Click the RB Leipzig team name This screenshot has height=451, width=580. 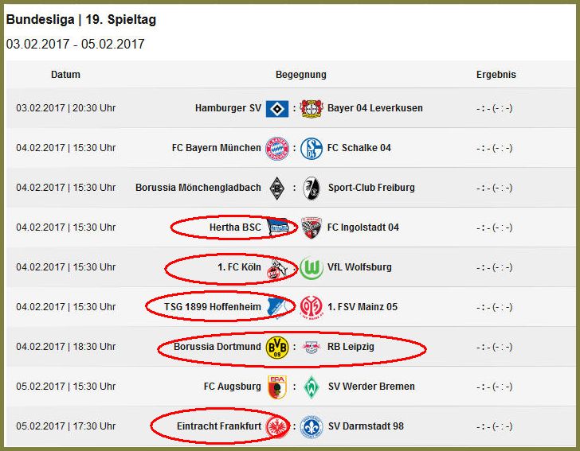click(351, 347)
